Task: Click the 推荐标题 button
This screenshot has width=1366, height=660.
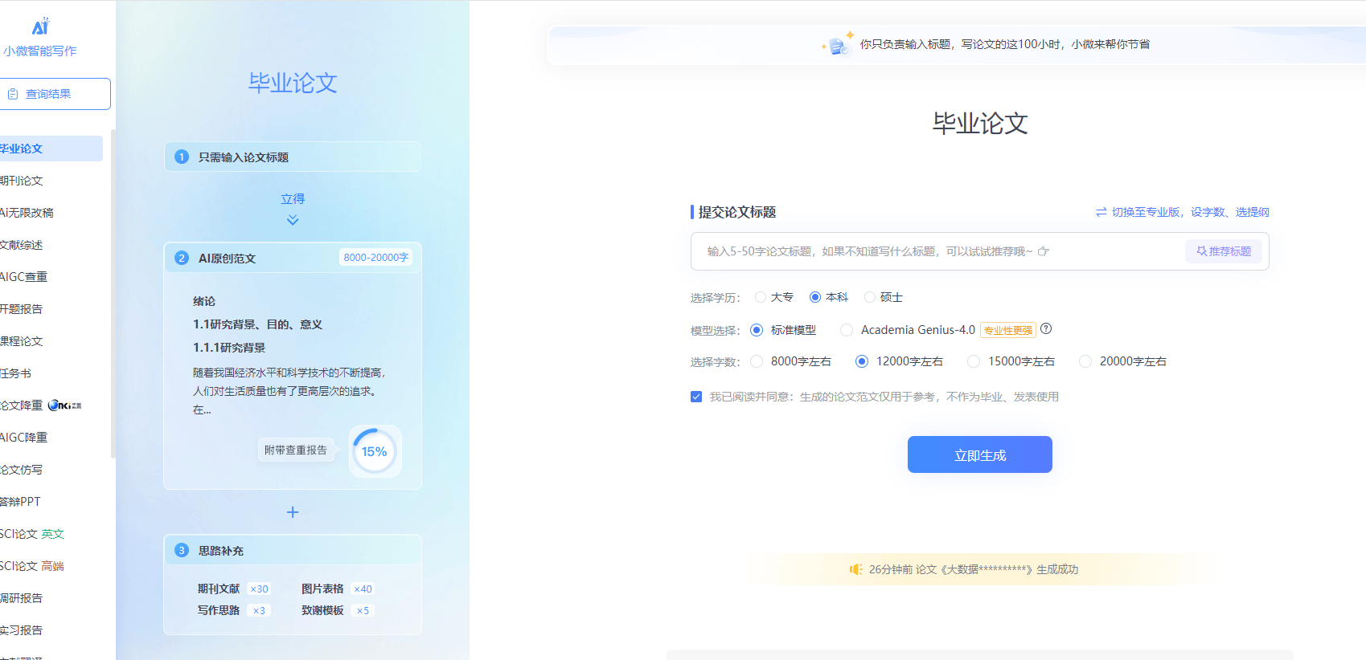Action: pyautogui.click(x=1223, y=251)
